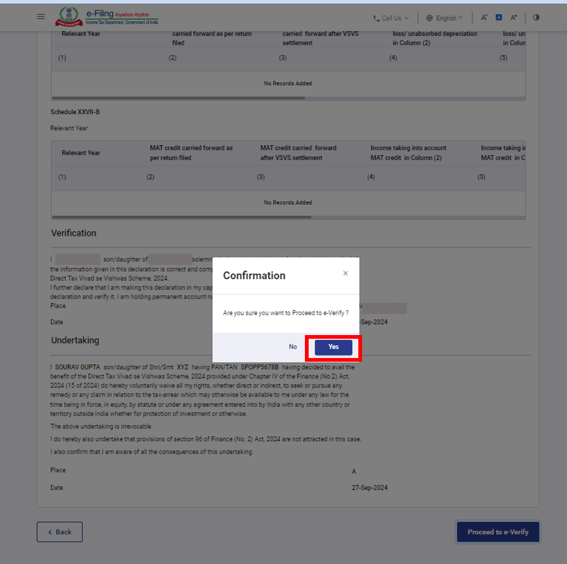Confirm e-Verify by clicking Yes

[333, 347]
